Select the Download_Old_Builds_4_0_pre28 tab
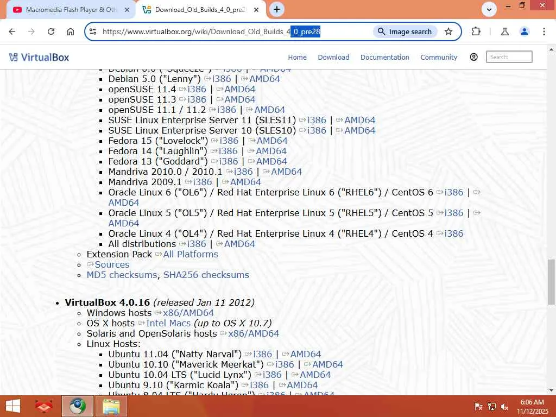Image resolution: width=556 pixels, height=417 pixels. pyautogui.click(x=200, y=10)
